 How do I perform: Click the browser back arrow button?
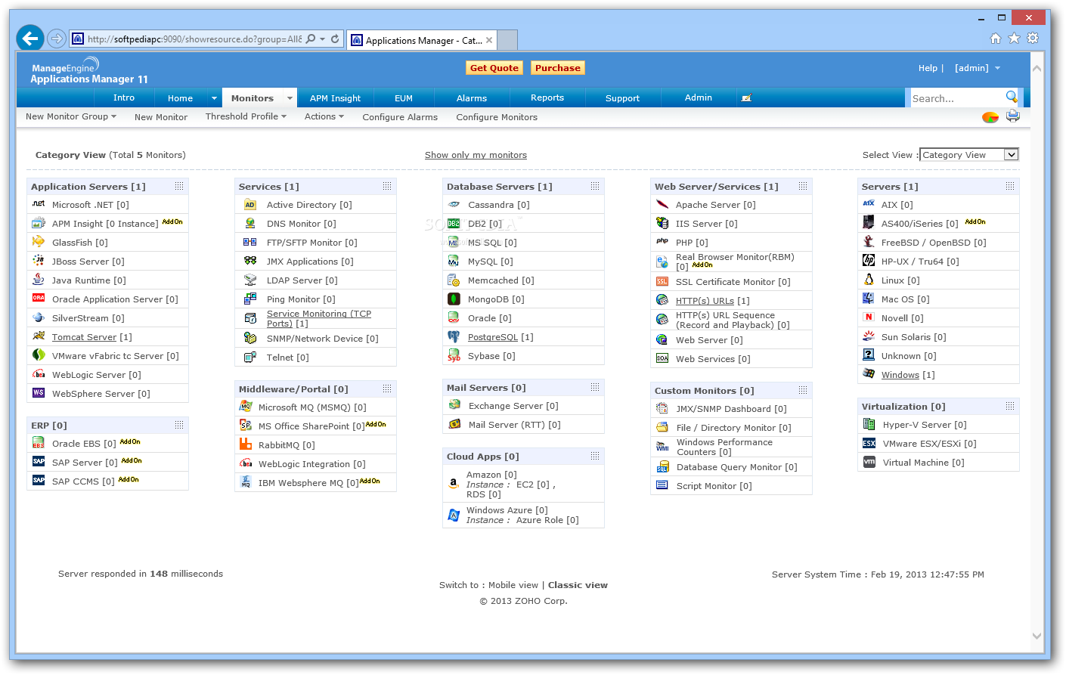[30, 38]
